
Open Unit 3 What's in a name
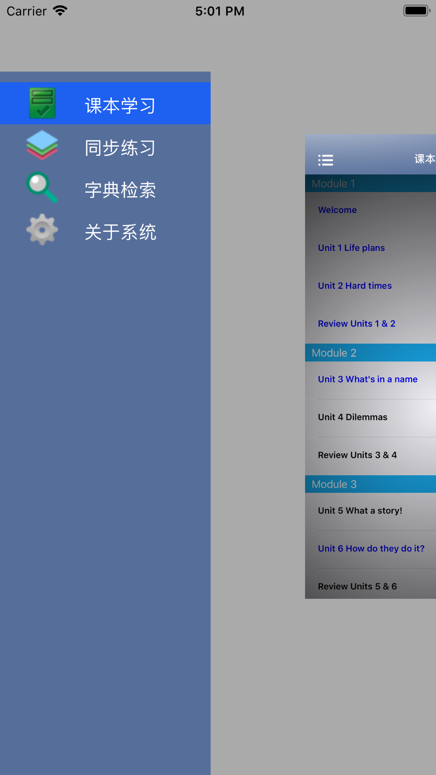pyautogui.click(x=371, y=380)
